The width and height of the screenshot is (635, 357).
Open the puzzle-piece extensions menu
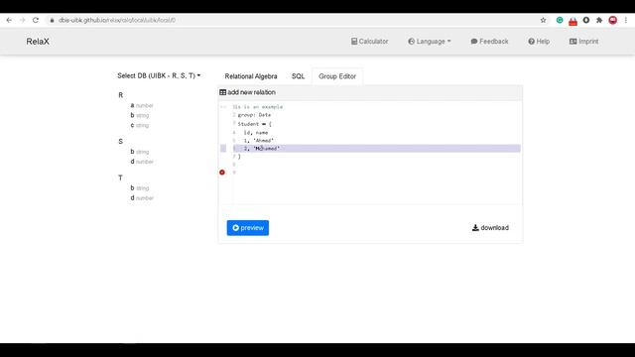click(599, 20)
